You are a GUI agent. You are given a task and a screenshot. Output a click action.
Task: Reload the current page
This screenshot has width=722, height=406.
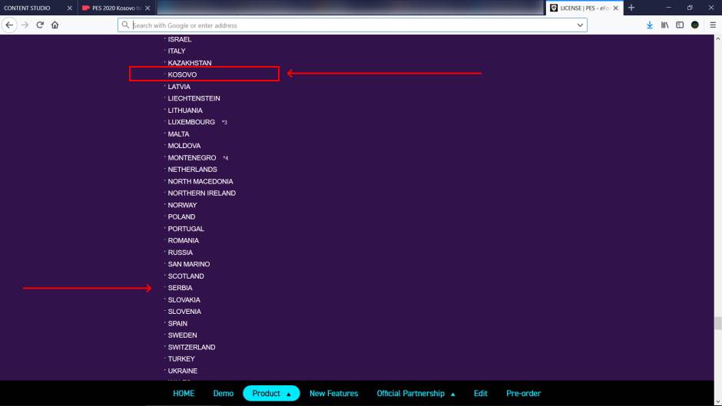tap(40, 25)
